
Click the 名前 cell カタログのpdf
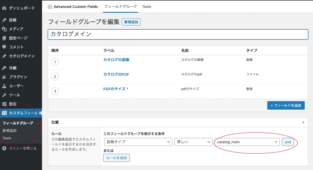coord(192,74)
